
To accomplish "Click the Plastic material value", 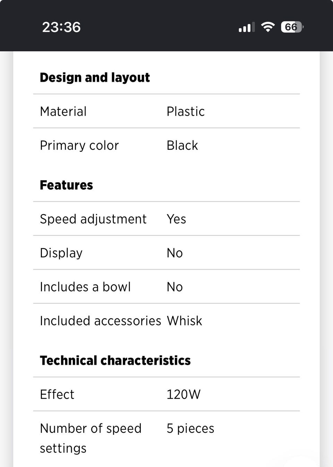I will [186, 112].
